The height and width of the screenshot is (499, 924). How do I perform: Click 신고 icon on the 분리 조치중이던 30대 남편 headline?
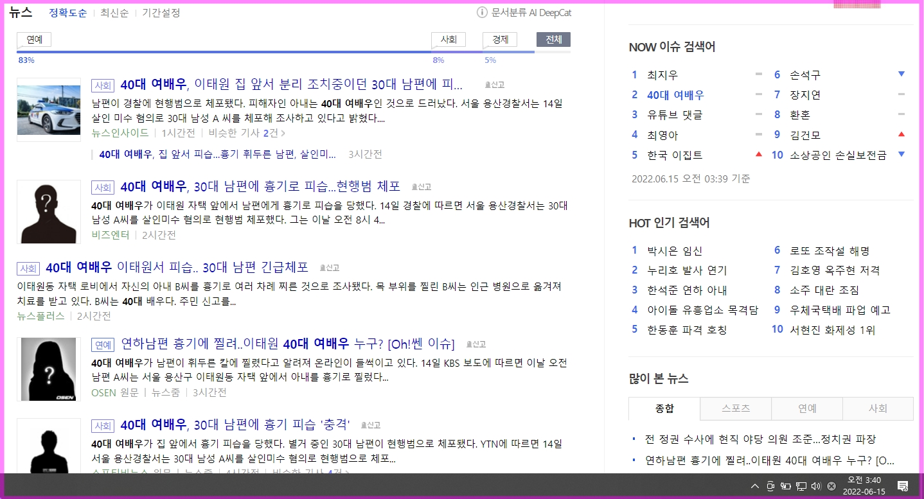[495, 84]
